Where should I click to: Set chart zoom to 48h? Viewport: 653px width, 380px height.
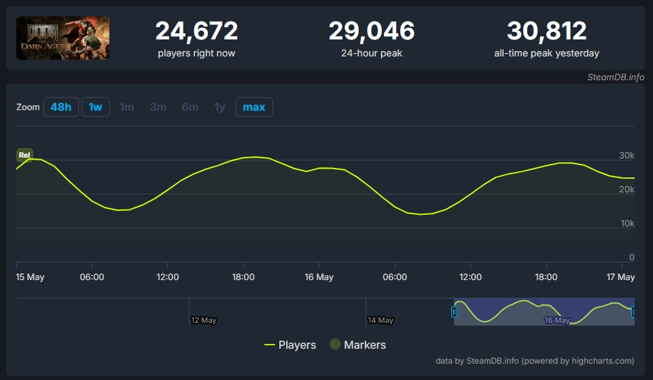click(60, 107)
